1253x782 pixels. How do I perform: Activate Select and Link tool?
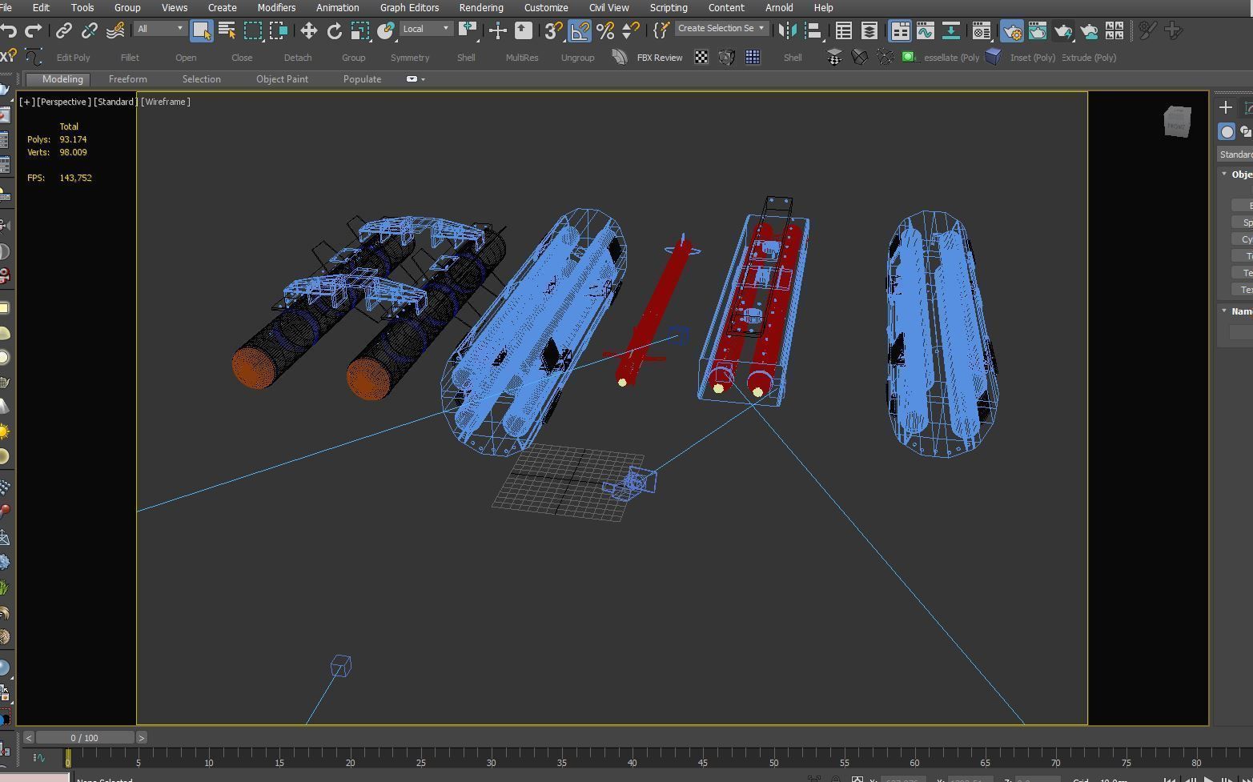pyautogui.click(x=64, y=30)
